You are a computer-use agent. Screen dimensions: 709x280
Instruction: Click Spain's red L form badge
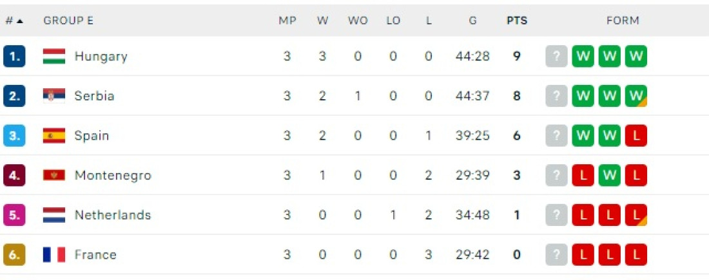(636, 136)
